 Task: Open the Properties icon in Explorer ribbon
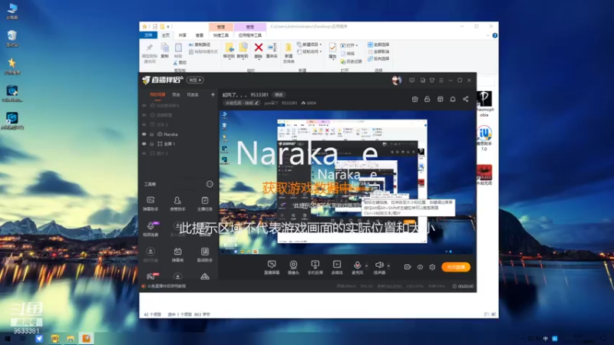coord(332,51)
